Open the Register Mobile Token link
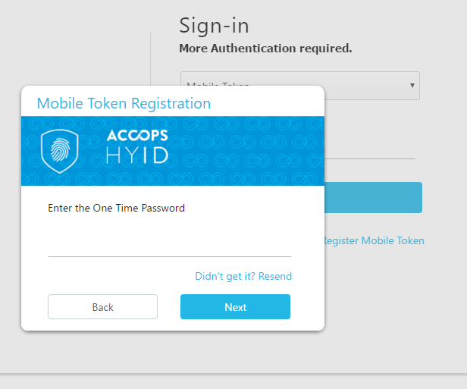The image size is (467, 389). (375, 240)
